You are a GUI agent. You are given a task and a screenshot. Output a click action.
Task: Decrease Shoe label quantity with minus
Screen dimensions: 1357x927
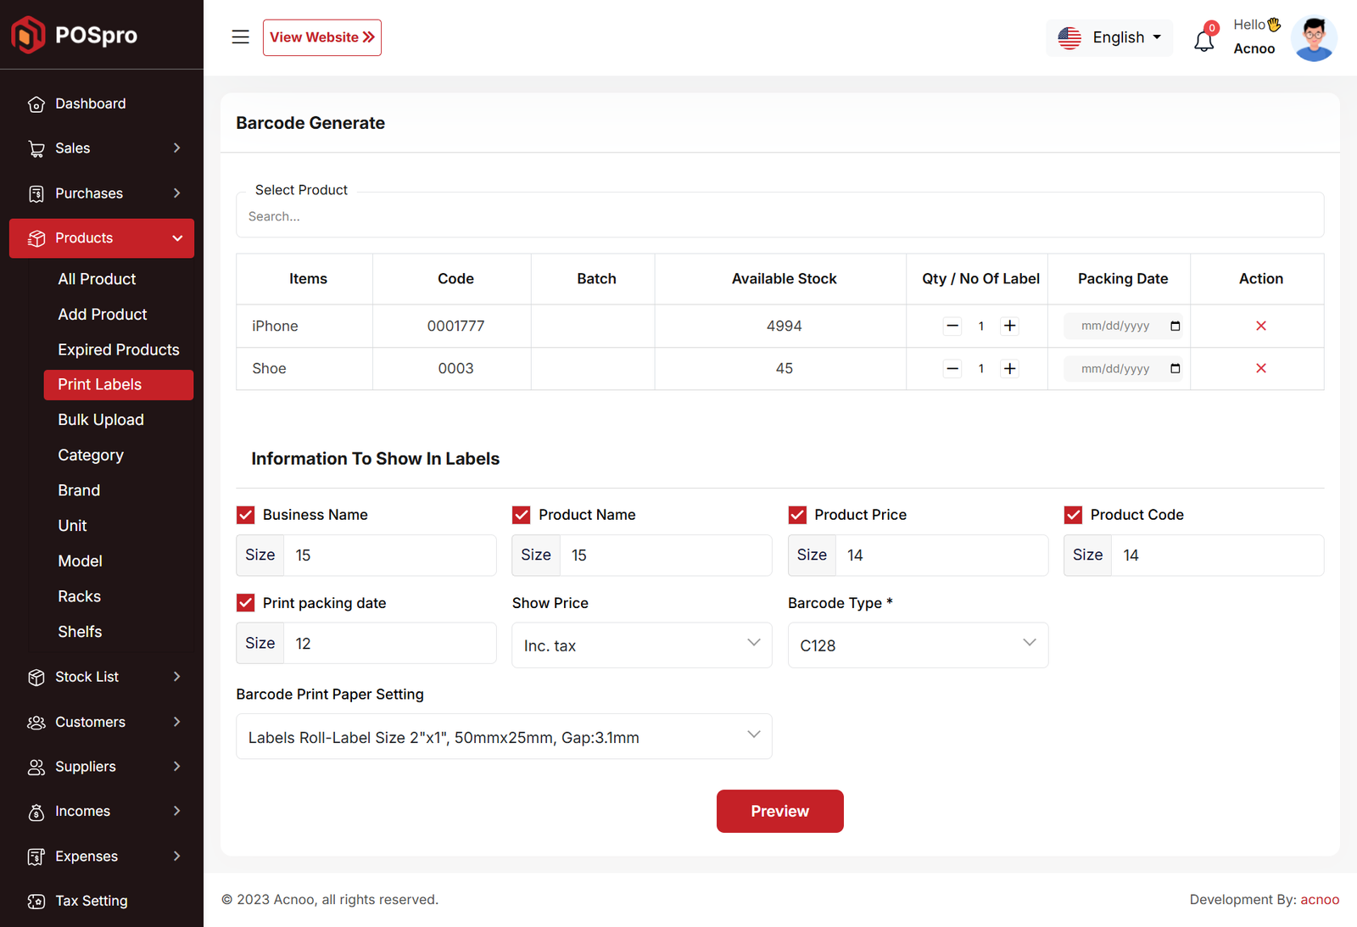(952, 368)
